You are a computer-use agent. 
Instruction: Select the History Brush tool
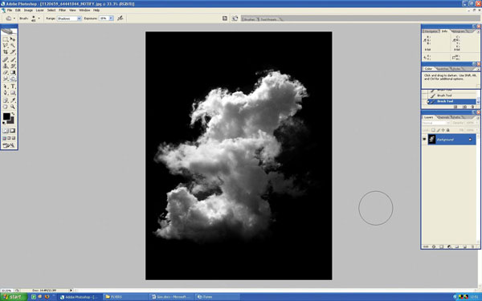(13, 66)
